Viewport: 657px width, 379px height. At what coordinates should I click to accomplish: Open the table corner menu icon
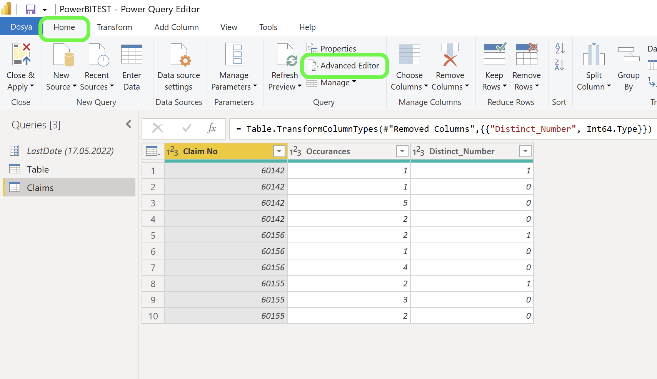point(153,151)
